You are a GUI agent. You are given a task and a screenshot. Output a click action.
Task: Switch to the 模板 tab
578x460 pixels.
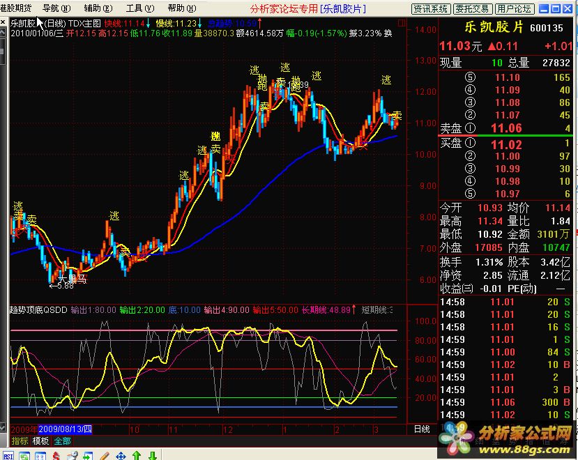pyautogui.click(x=40, y=440)
